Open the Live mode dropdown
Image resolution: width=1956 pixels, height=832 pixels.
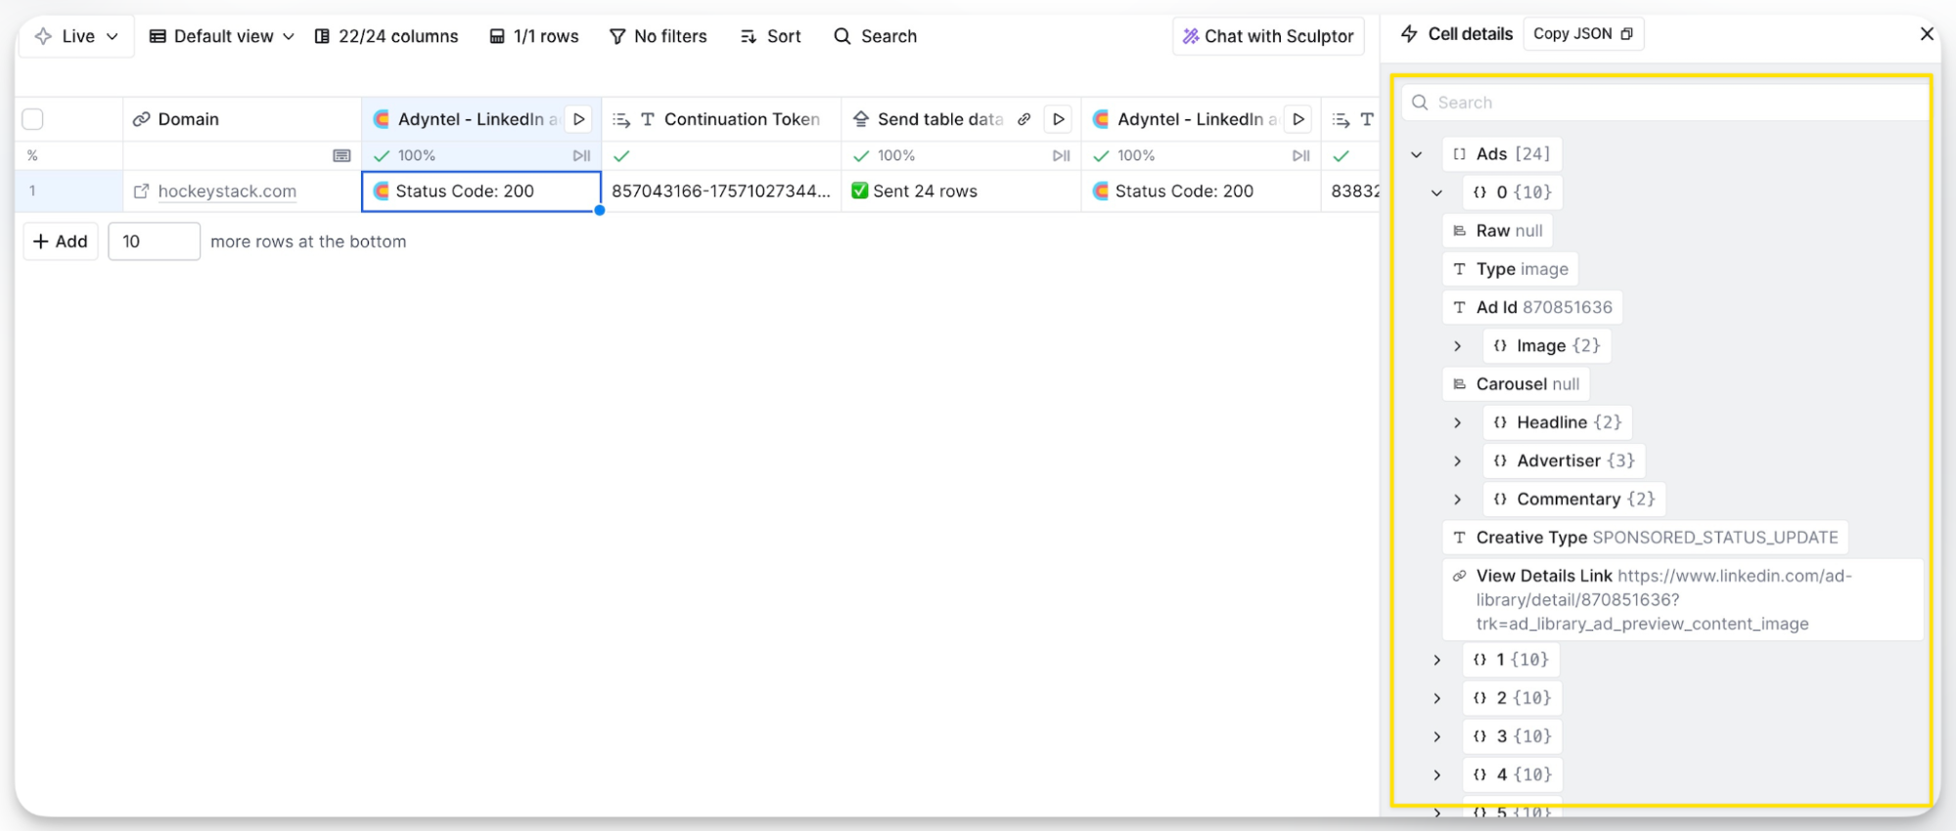(x=76, y=36)
